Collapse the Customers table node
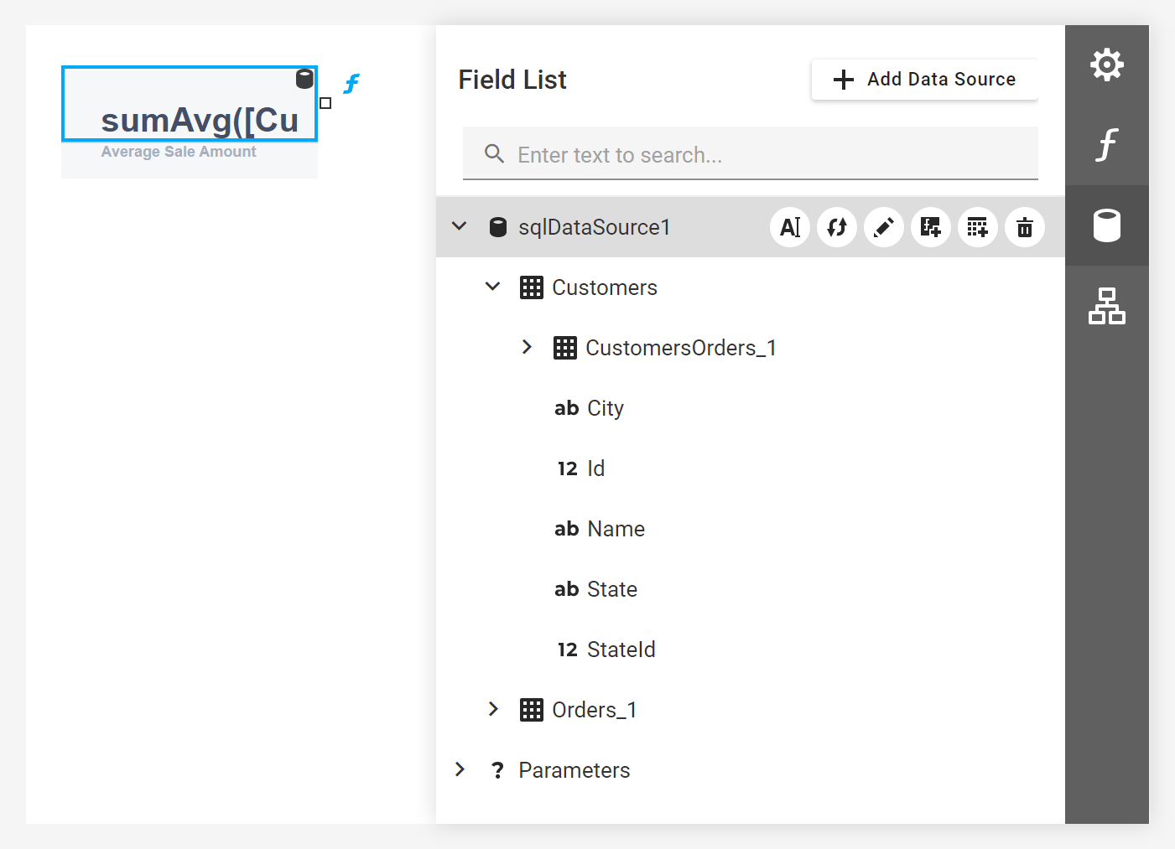Screen dimensions: 1175x849 (493, 287)
